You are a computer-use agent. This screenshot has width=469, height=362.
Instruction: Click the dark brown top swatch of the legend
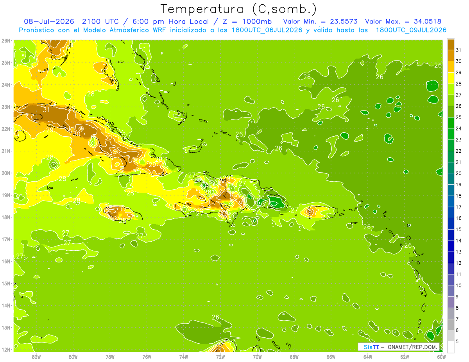tap(451, 44)
